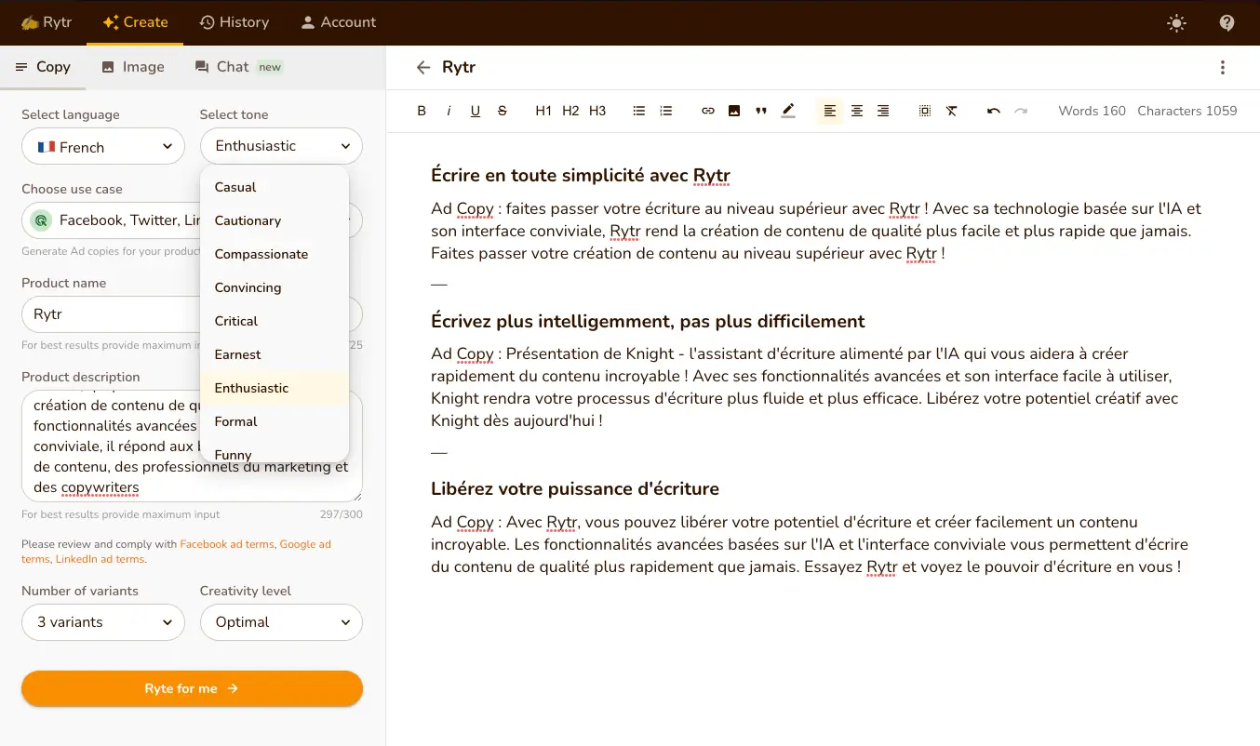Select Enthusiastic tone option in list
Viewport: 1260px width, 746px height.
(x=275, y=388)
